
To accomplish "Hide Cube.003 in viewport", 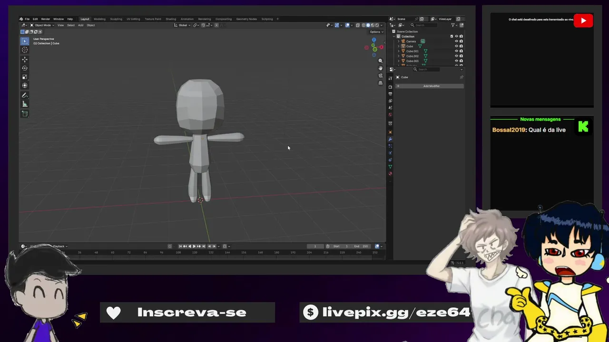I will [456, 61].
